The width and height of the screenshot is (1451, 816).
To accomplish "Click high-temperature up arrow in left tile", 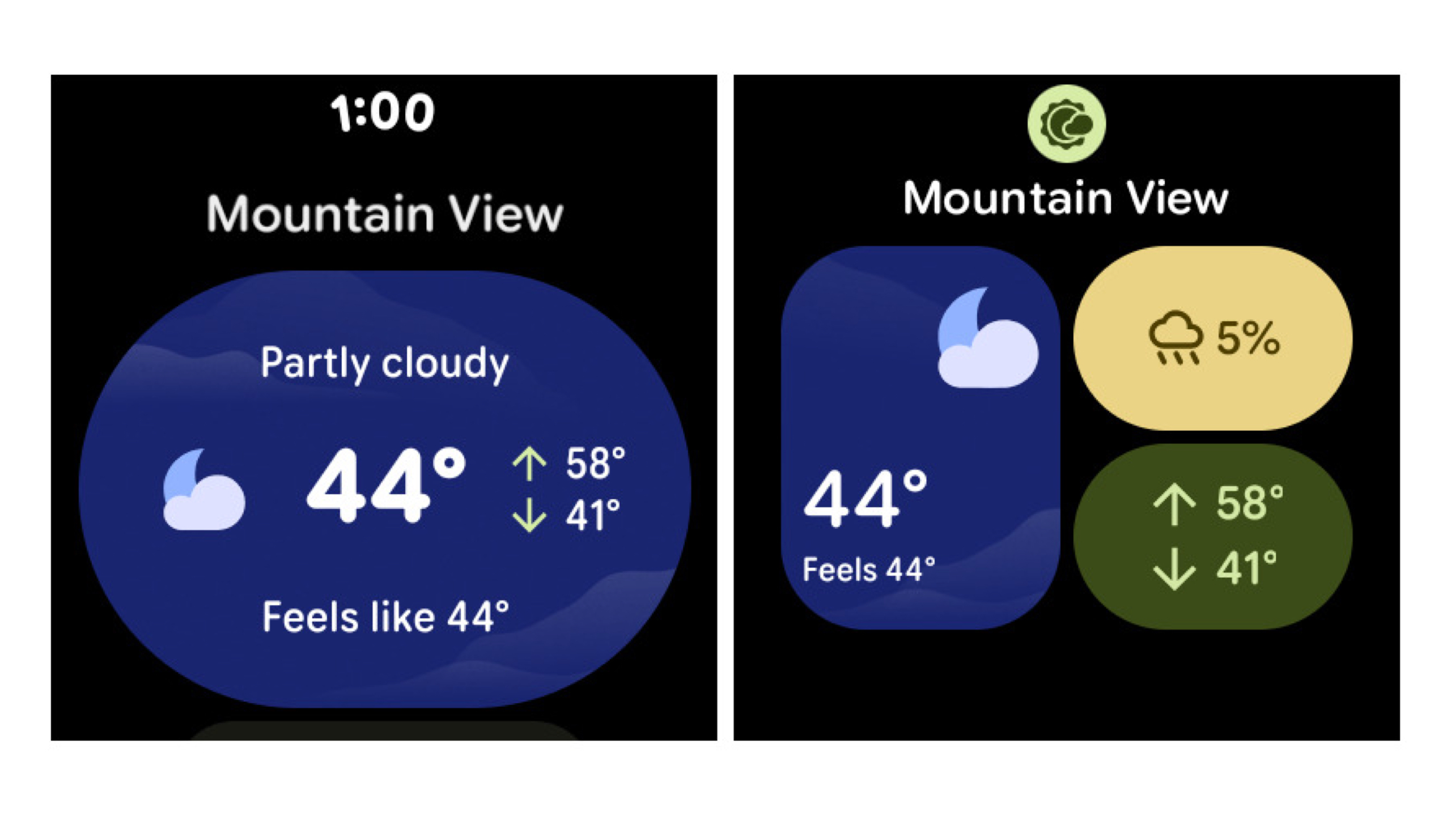I will [529, 464].
